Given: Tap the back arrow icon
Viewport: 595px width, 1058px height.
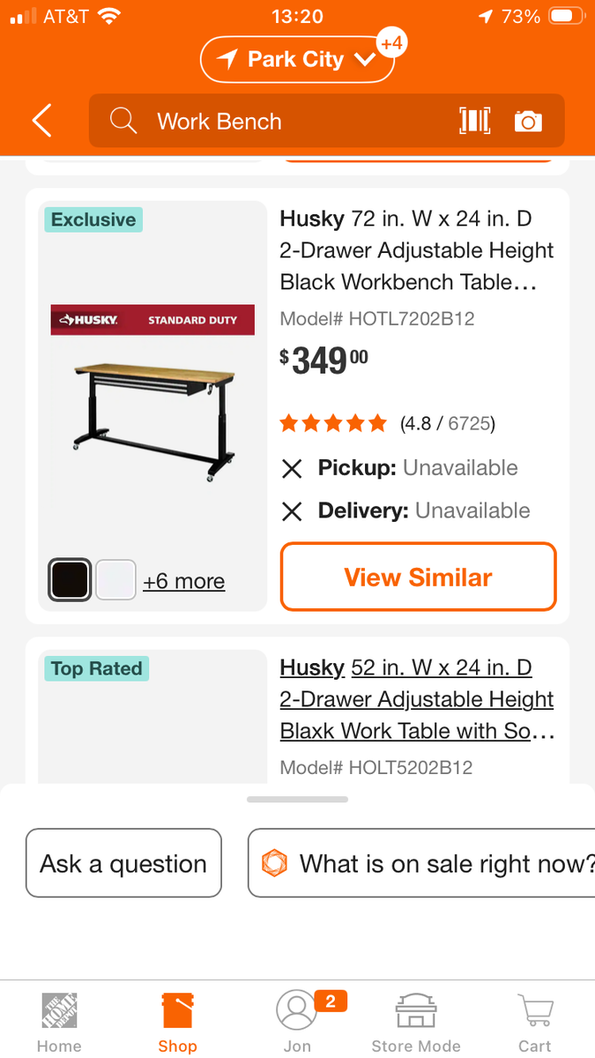Looking at the screenshot, I should coord(41,121).
